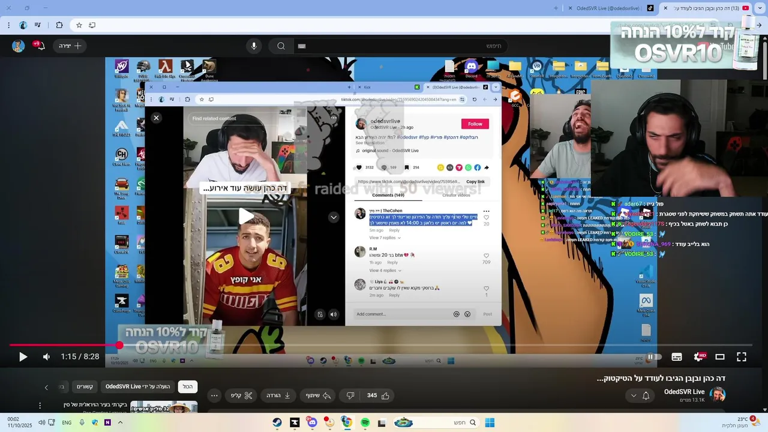Expand the system tray hidden icons chevron
Viewport: 768px width, 432px height.
coord(120,422)
